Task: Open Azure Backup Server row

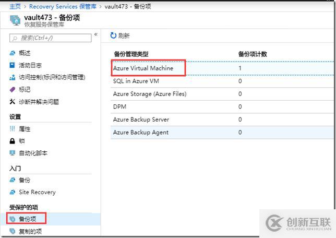Action: click(x=222, y=120)
